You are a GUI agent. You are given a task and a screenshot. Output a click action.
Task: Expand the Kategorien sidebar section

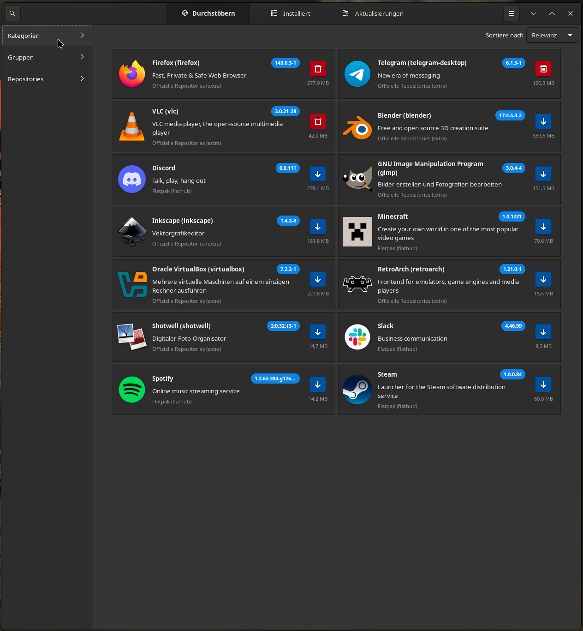click(x=47, y=36)
